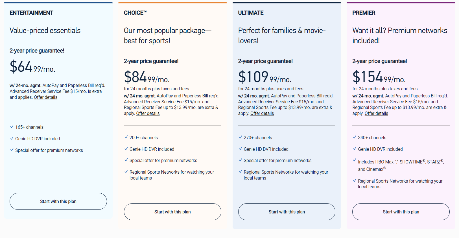This screenshot has width=459, height=238.
Task: View Offer details for the Premier package
Action: click(x=376, y=113)
